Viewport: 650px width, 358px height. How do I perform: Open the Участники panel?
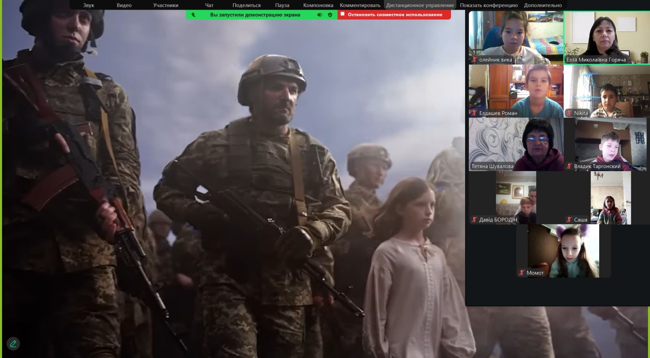166,5
